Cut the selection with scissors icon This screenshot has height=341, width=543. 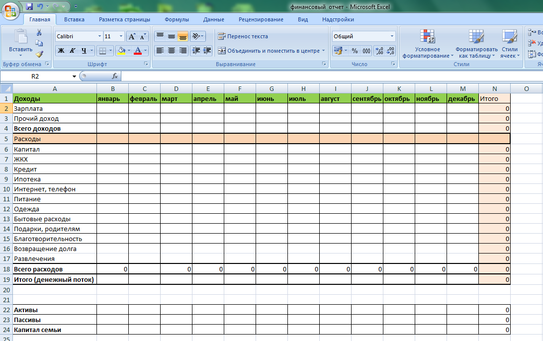(x=39, y=32)
